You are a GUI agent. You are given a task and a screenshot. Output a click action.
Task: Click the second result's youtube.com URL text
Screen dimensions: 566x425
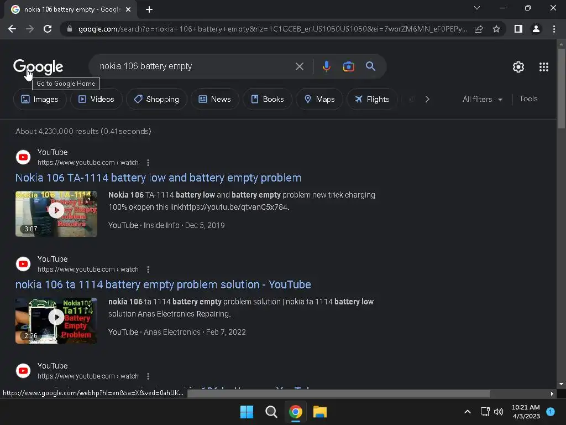pyautogui.click(x=88, y=269)
